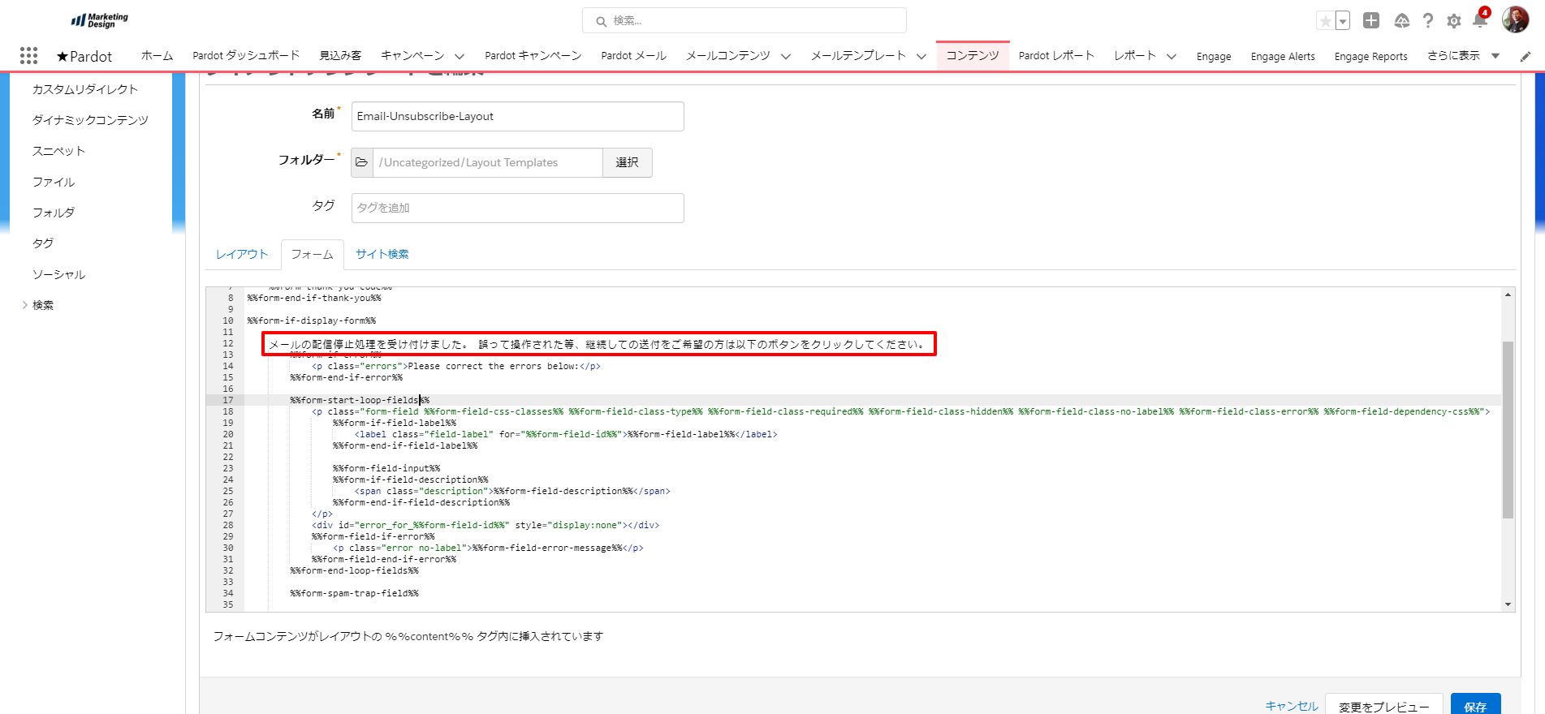
Task: Click the favorites star icon
Action: click(x=1325, y=21)
